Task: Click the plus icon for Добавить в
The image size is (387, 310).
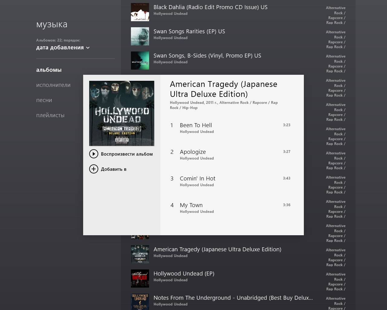Action: coord(94,169)
